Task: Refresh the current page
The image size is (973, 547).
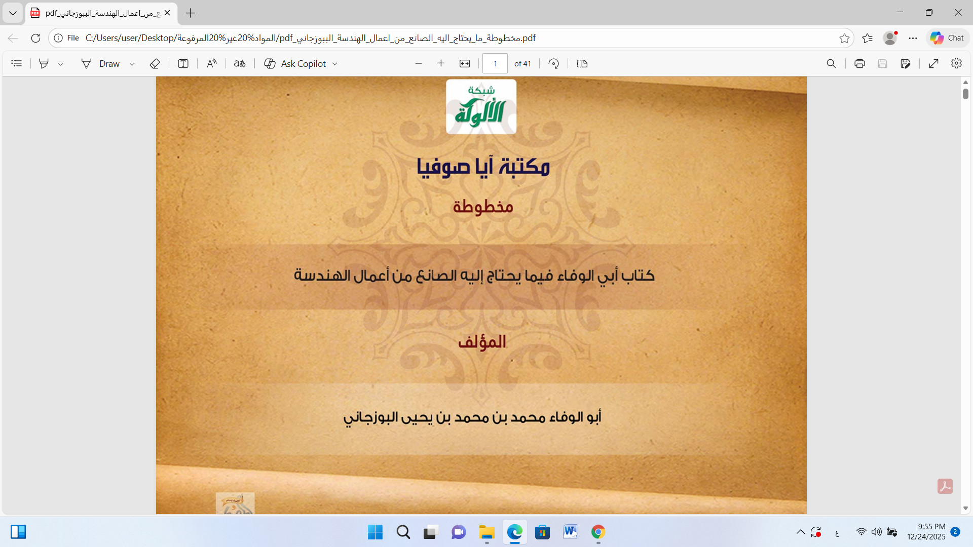Action: coord(35,38)
